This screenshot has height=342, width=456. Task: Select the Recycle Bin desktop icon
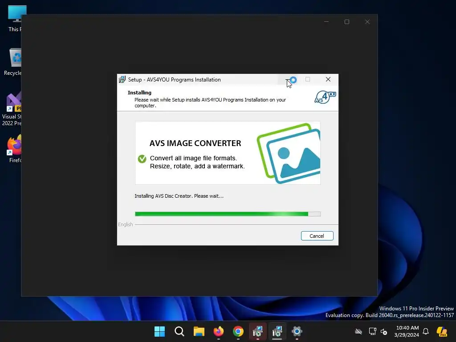pyautogui.click(x=13, y=62)
